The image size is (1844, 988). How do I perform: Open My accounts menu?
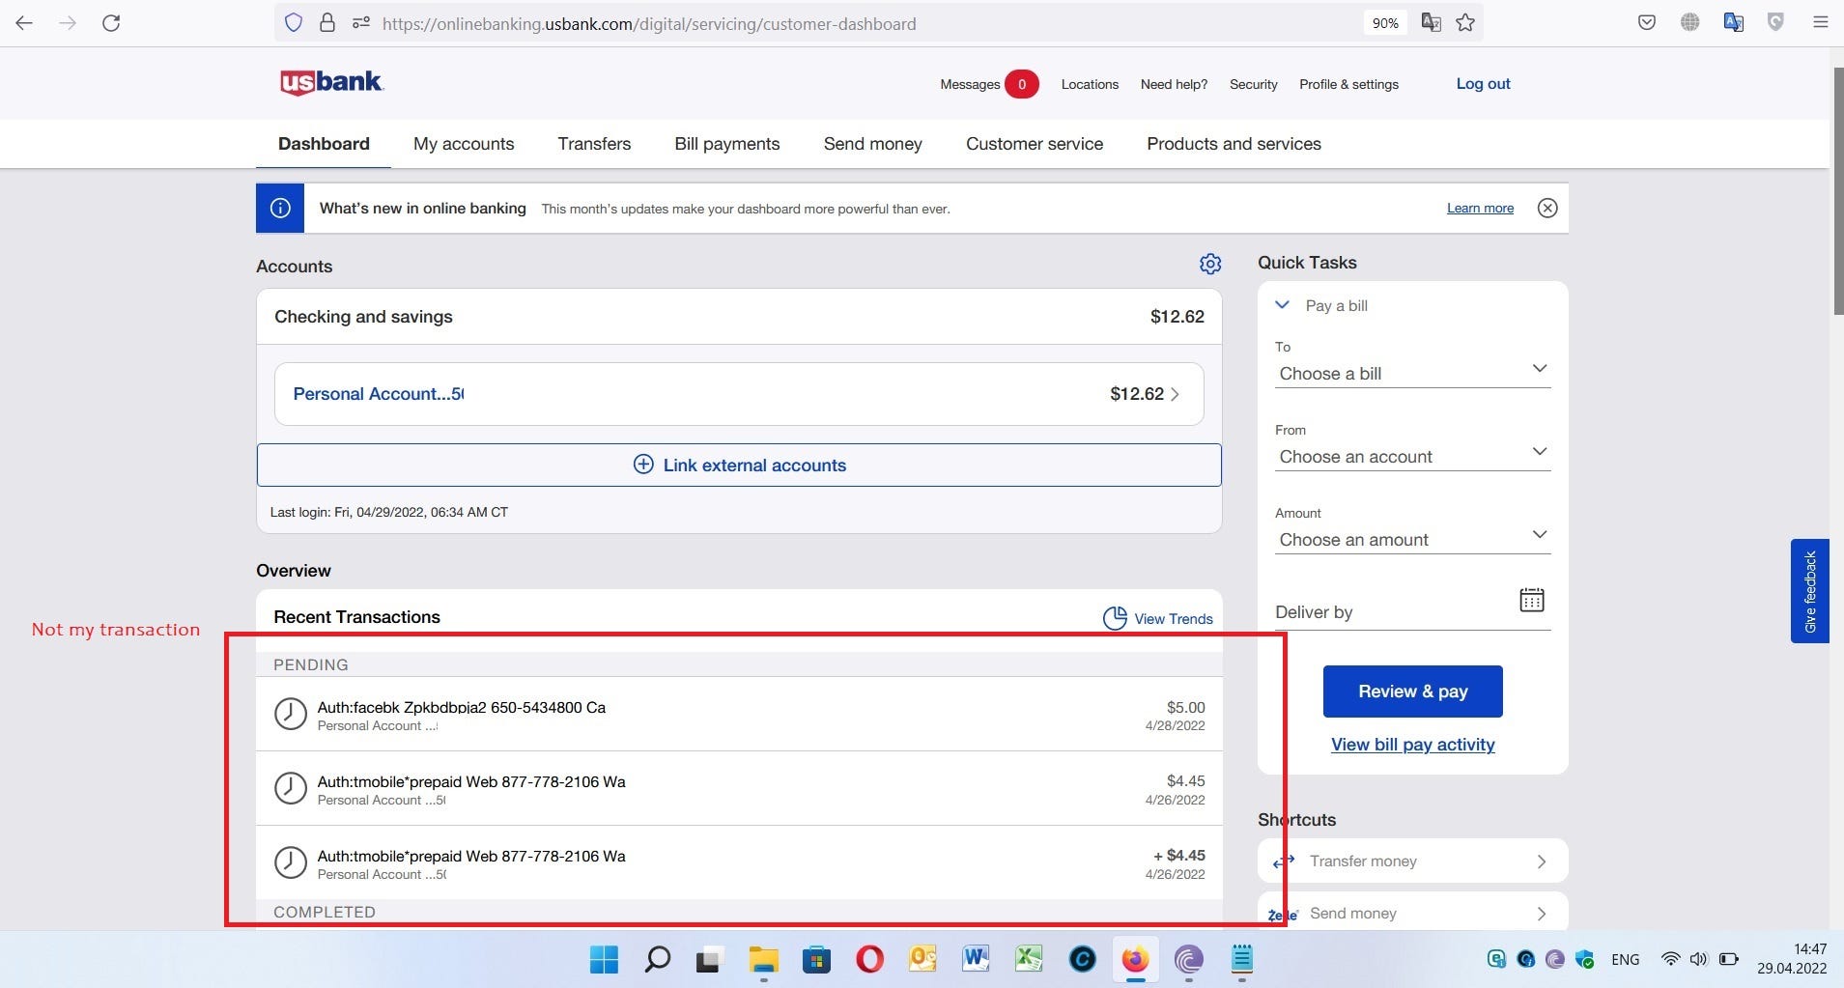(464, 144)
